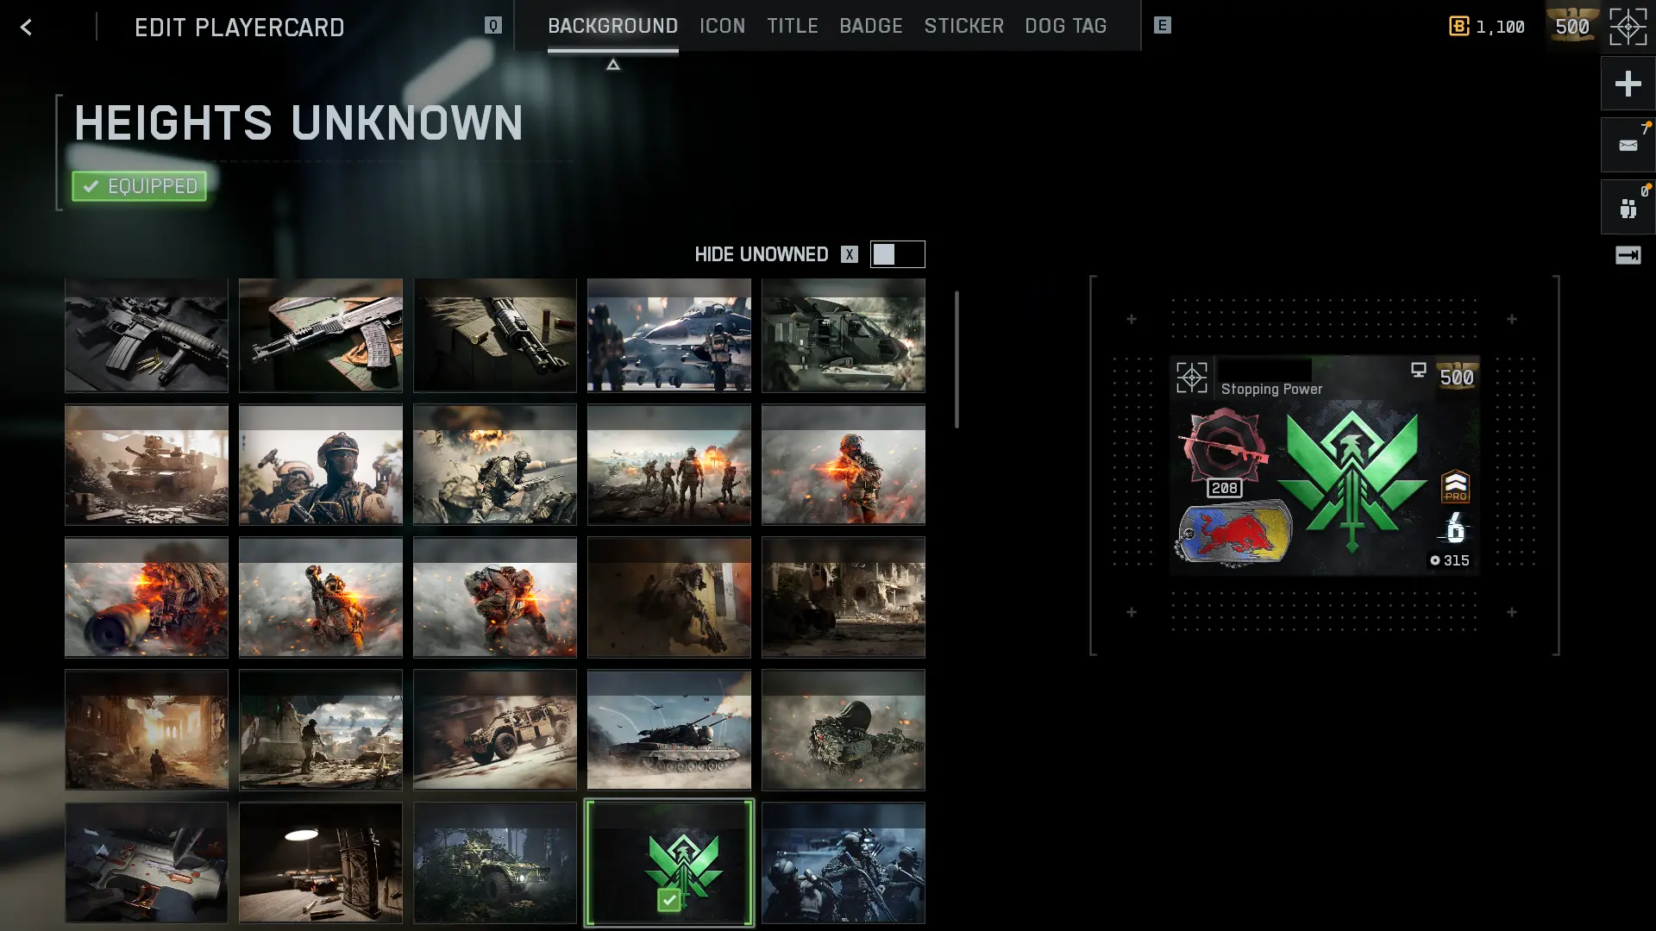Switch to the Dog Tag tab

coord(1065,26)
